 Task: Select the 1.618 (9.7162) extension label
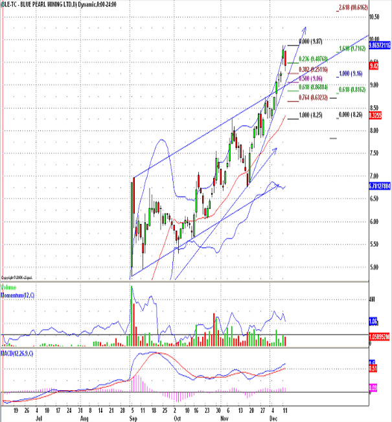coord(352,49)
